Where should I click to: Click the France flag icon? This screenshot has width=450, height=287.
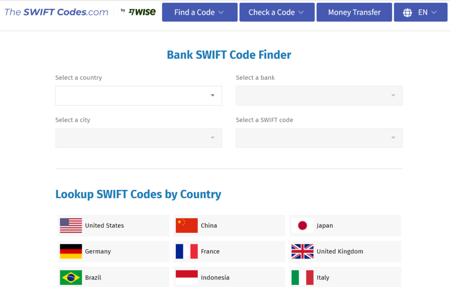point(186,251)
